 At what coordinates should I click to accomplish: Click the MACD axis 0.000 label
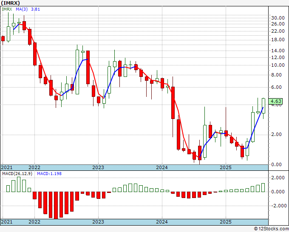[x=278, y=192]
